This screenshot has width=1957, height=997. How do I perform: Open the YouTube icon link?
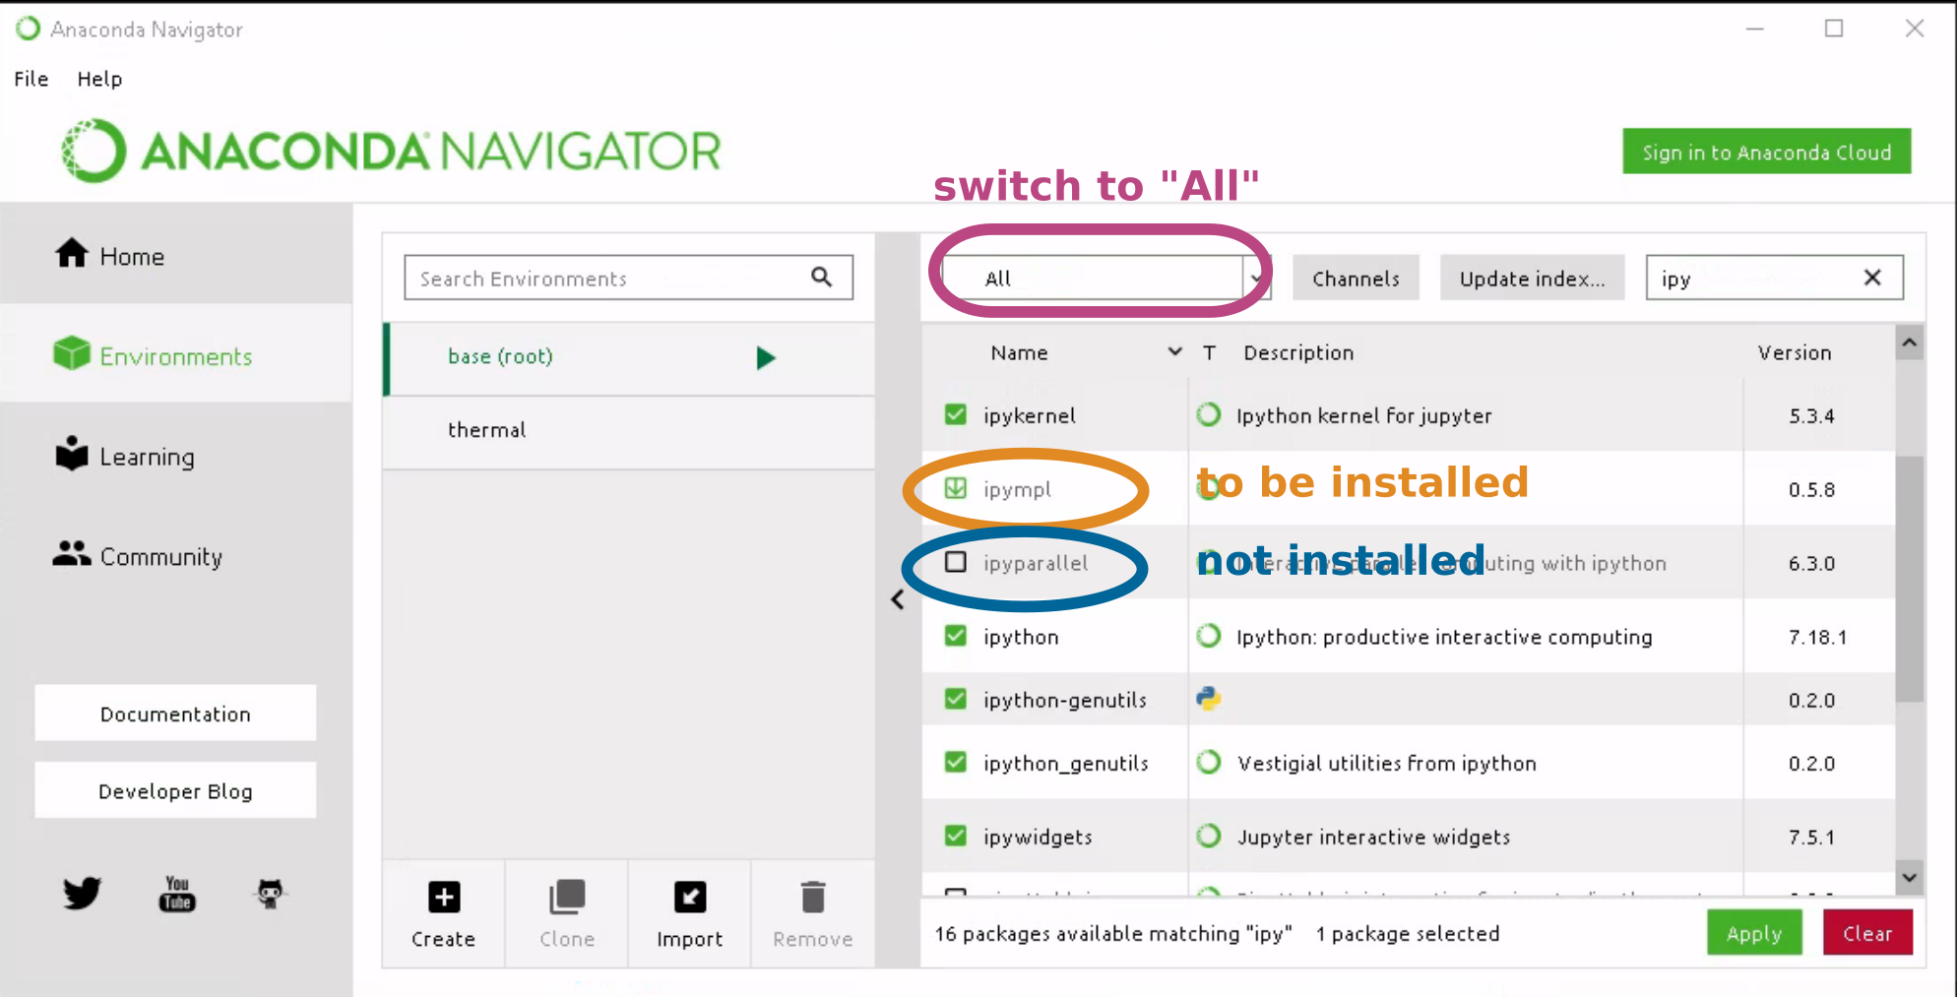click(177, 894)
